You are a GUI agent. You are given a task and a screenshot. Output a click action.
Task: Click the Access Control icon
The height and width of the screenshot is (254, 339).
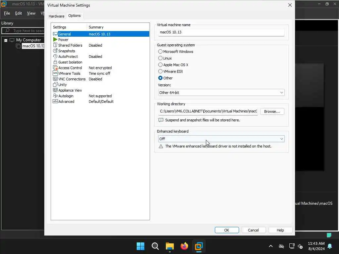click(55, 67)
